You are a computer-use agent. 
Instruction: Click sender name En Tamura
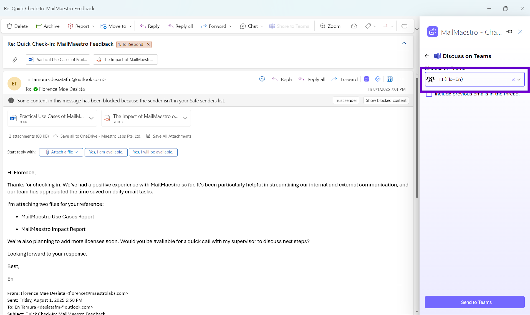[x=36, y=79]
